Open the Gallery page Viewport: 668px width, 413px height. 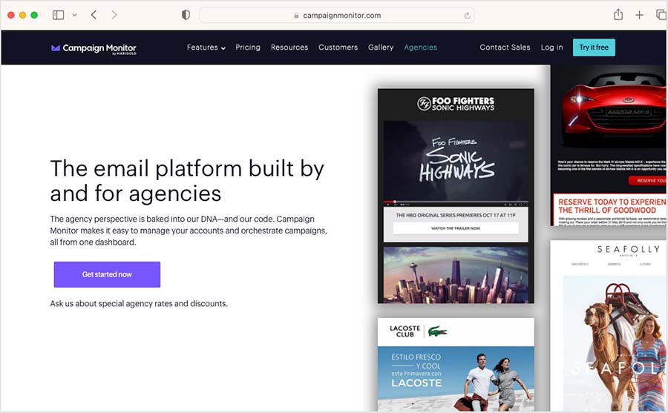tap(381, 47)
